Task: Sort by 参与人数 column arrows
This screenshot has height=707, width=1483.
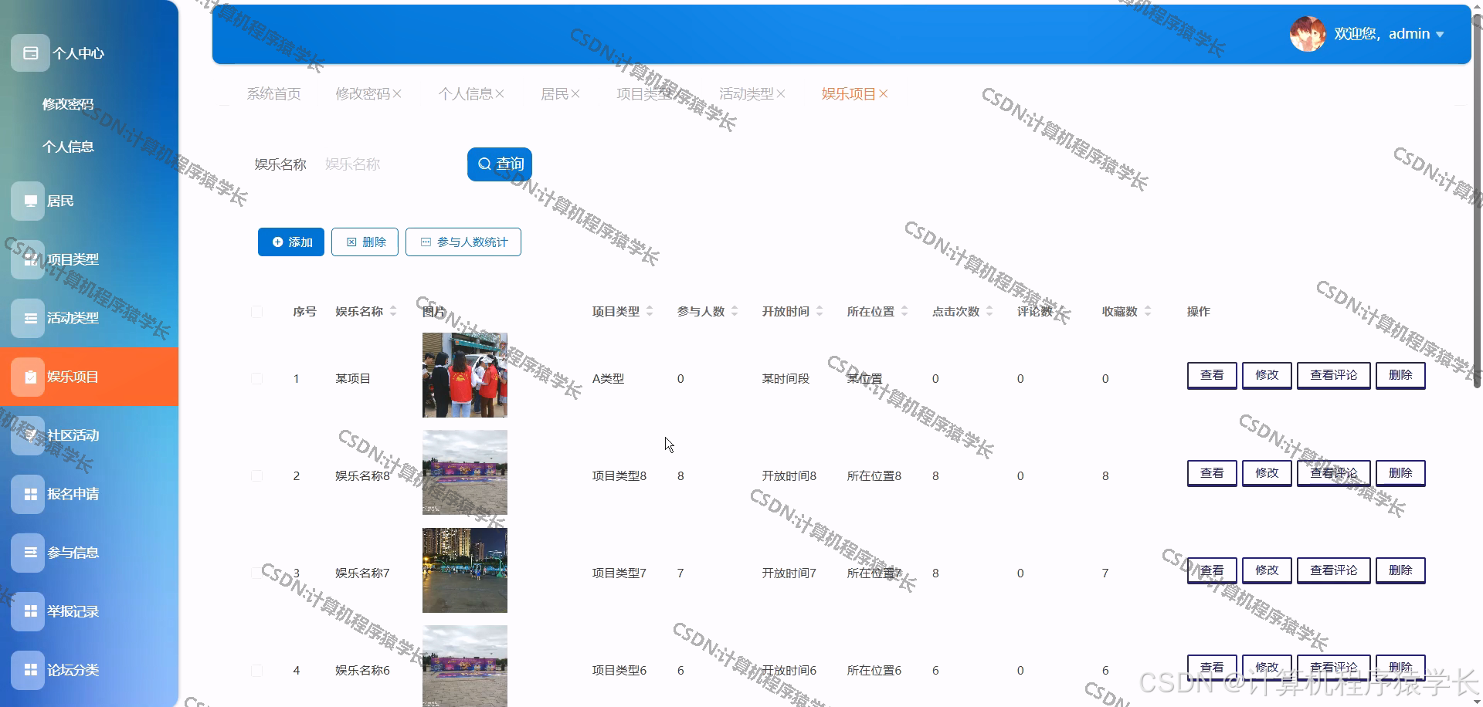Action: [735, 311]
